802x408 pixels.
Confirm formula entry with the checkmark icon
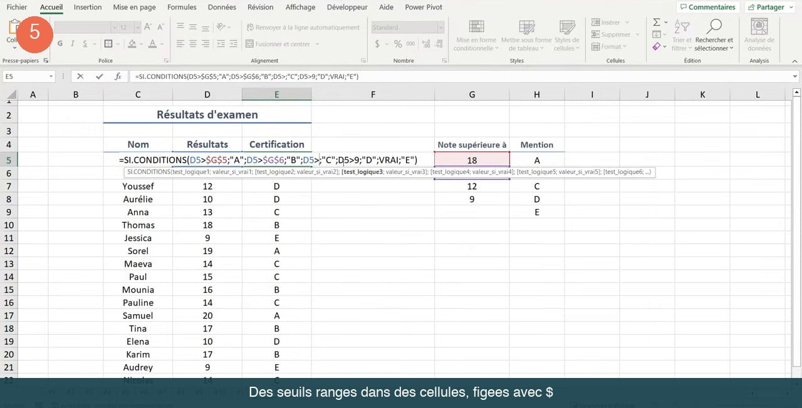pyautogui.click(x=99, y=76)
